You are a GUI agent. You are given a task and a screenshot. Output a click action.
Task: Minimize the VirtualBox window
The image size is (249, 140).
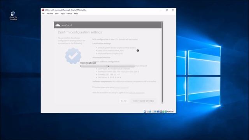click(161, 10)
